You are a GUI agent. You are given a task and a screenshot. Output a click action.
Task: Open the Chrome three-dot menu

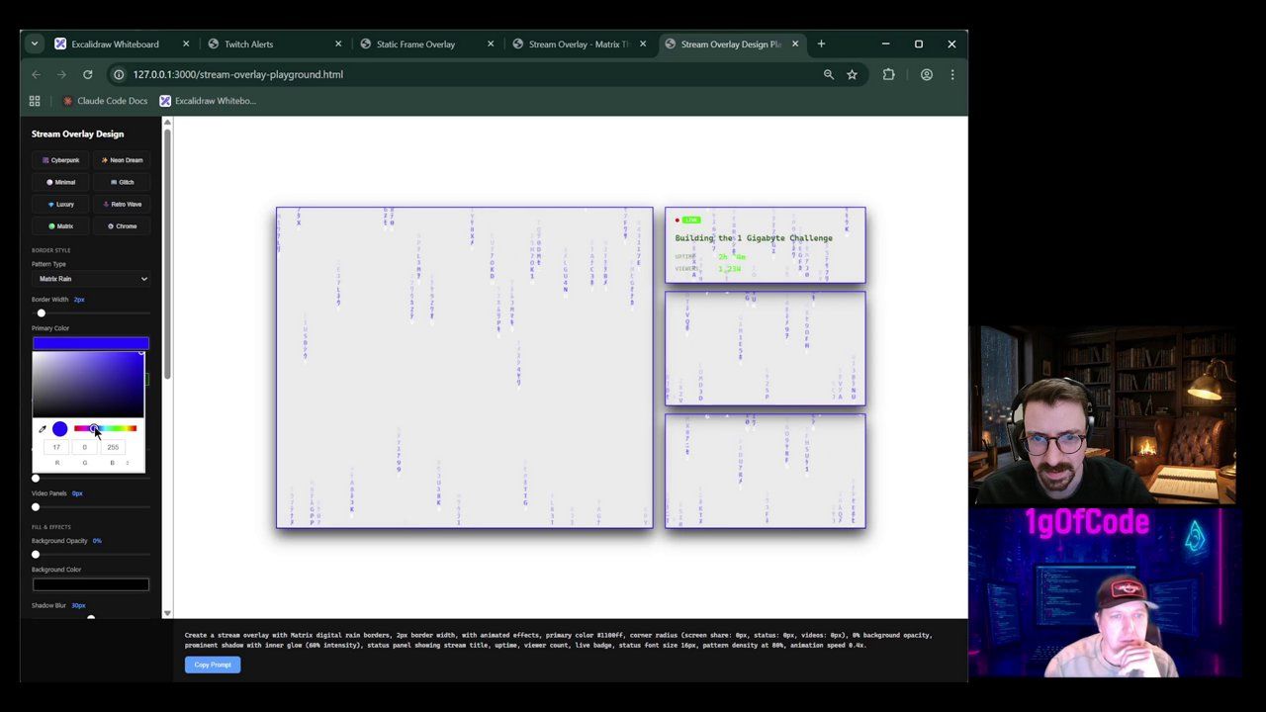pos(952,74)
